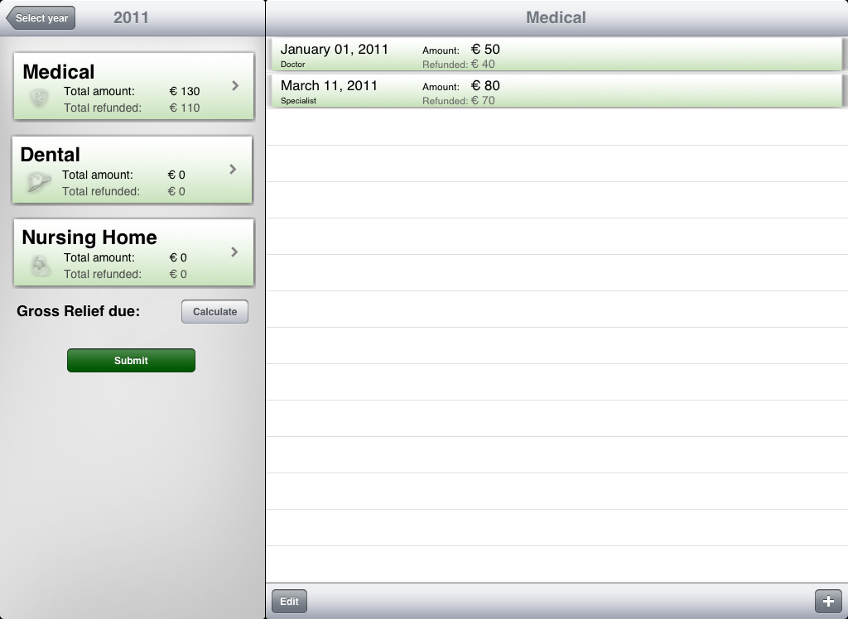This screenshot has height=619, width=848.
Task: Select the Dental category card title
Action: (x=51, y=155)
